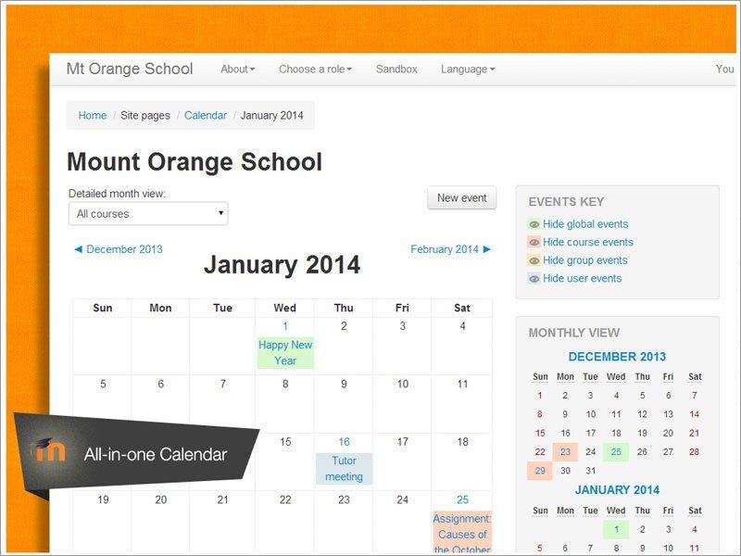Click day 4 in the main calendar

point(462,326)
